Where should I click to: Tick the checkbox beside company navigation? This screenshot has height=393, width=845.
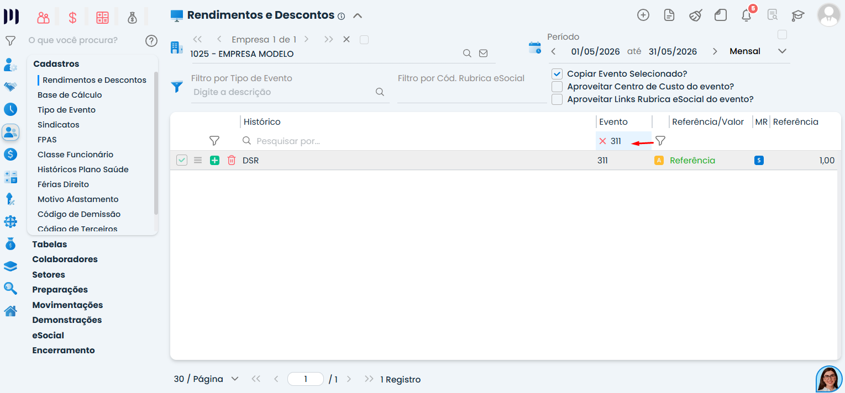point(364,39)
